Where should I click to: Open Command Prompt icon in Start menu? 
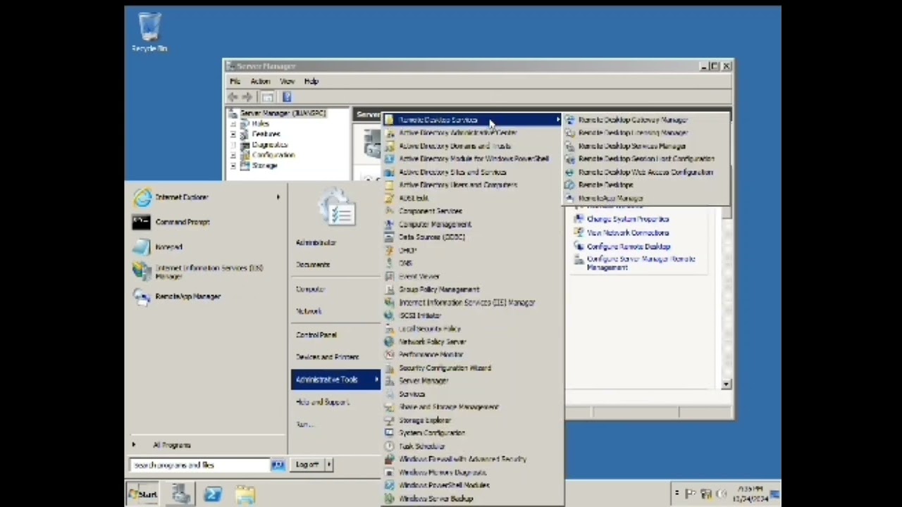pos(142,223)
